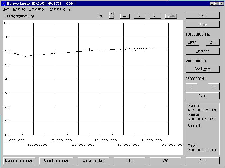Screen dimensions: 225x168
Task: Switch to Reflexionsmessung mode
Action: click(56, 161)
